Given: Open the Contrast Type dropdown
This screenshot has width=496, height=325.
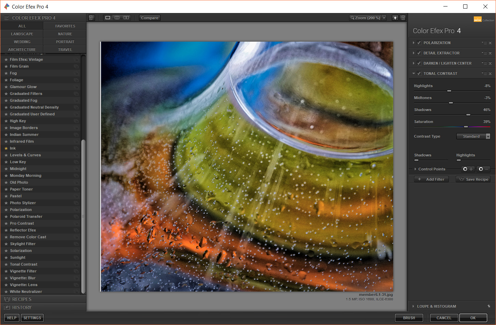Looking at the screenshot, I should tap(473, 136).
